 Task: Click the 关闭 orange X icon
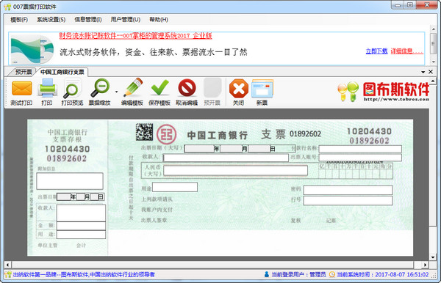pyautogui.click(x=238, y=89)
